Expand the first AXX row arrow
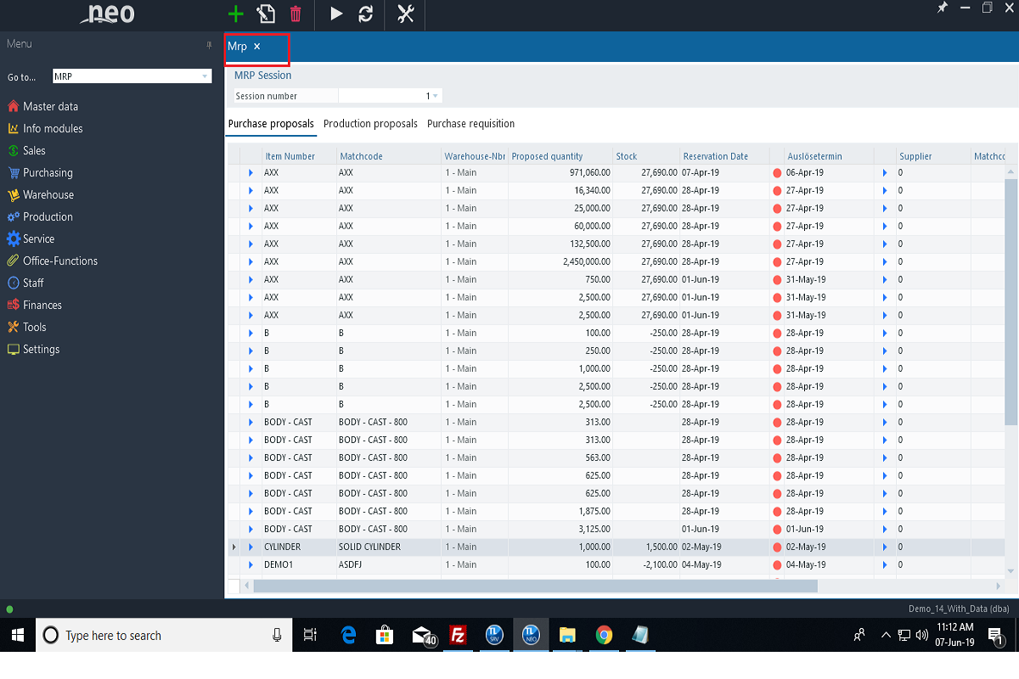 click(251, 173)
